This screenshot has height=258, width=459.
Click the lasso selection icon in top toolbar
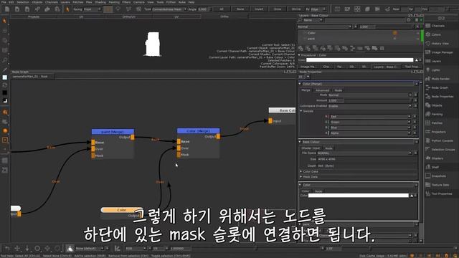pos(118,9)
